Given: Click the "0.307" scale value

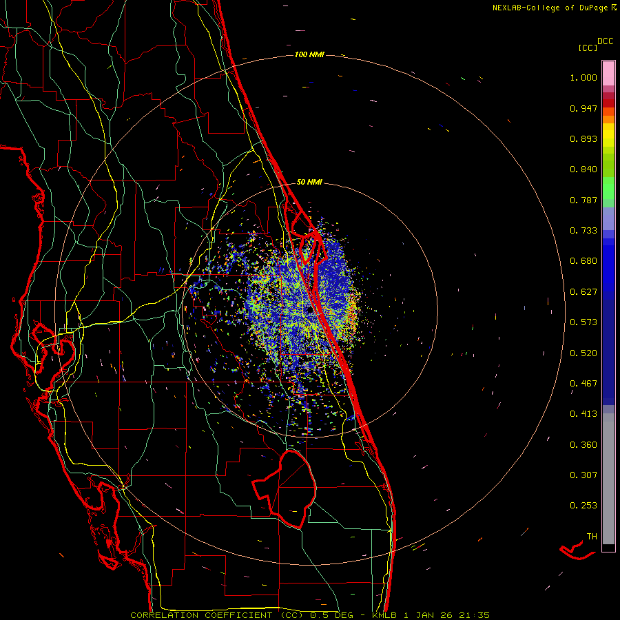Looking at the screenshot, I should coord(583,475).
